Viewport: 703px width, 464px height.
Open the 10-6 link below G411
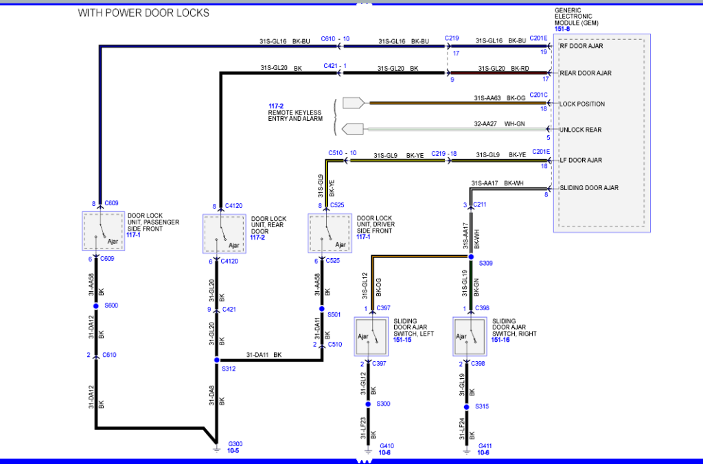click(483, 453)
